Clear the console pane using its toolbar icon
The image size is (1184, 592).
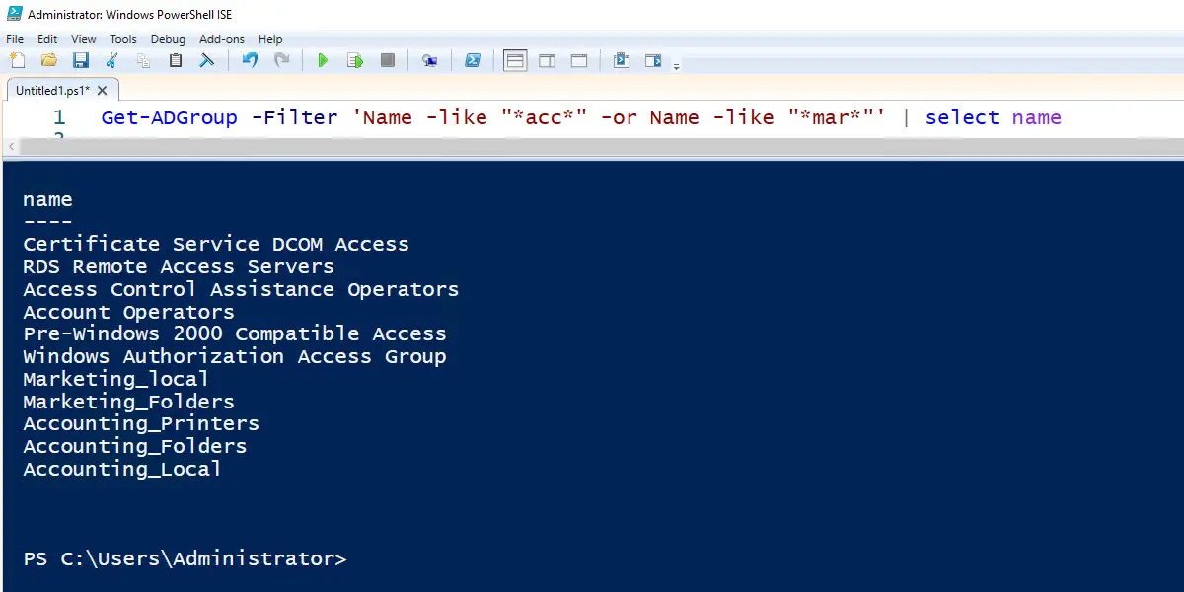pos(207,61)
